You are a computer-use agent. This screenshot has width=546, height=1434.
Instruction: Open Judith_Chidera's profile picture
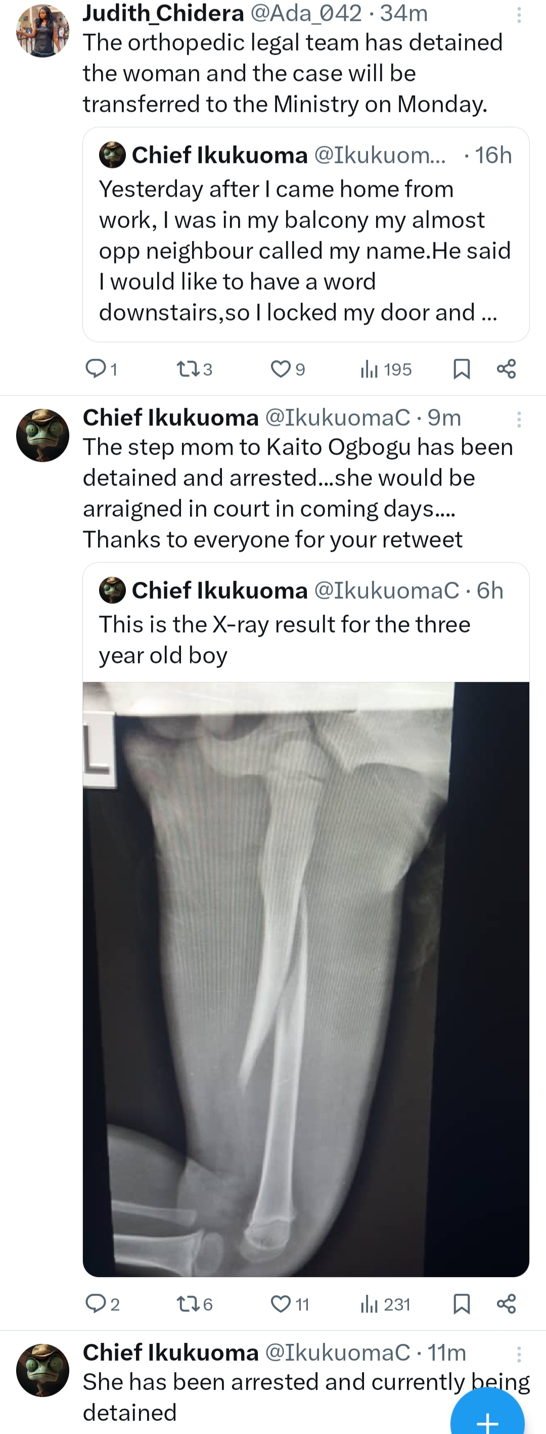point(43,31)
